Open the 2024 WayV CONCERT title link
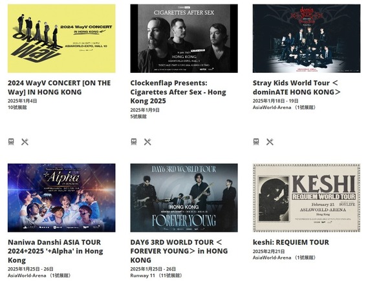The height and width of the screenshot is (284, 388). (x=59, y=87)
